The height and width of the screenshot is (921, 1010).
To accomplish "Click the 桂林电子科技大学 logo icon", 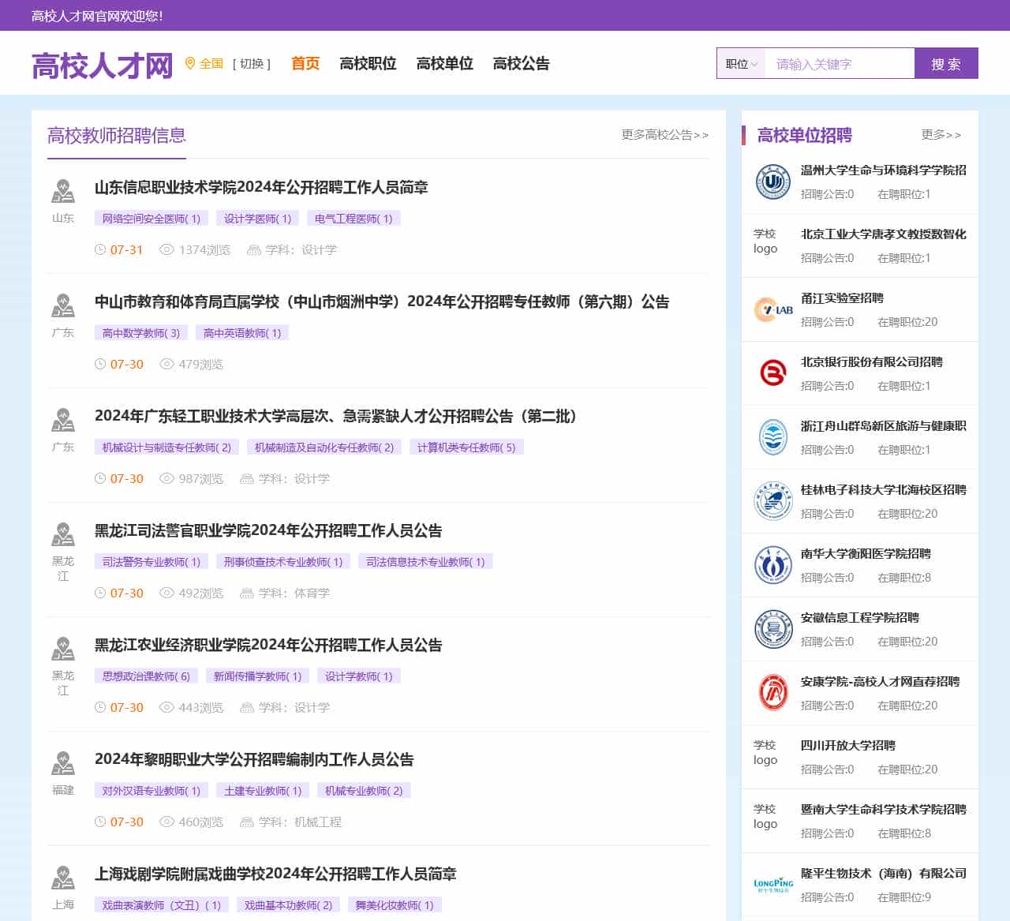I will (772, 501).
